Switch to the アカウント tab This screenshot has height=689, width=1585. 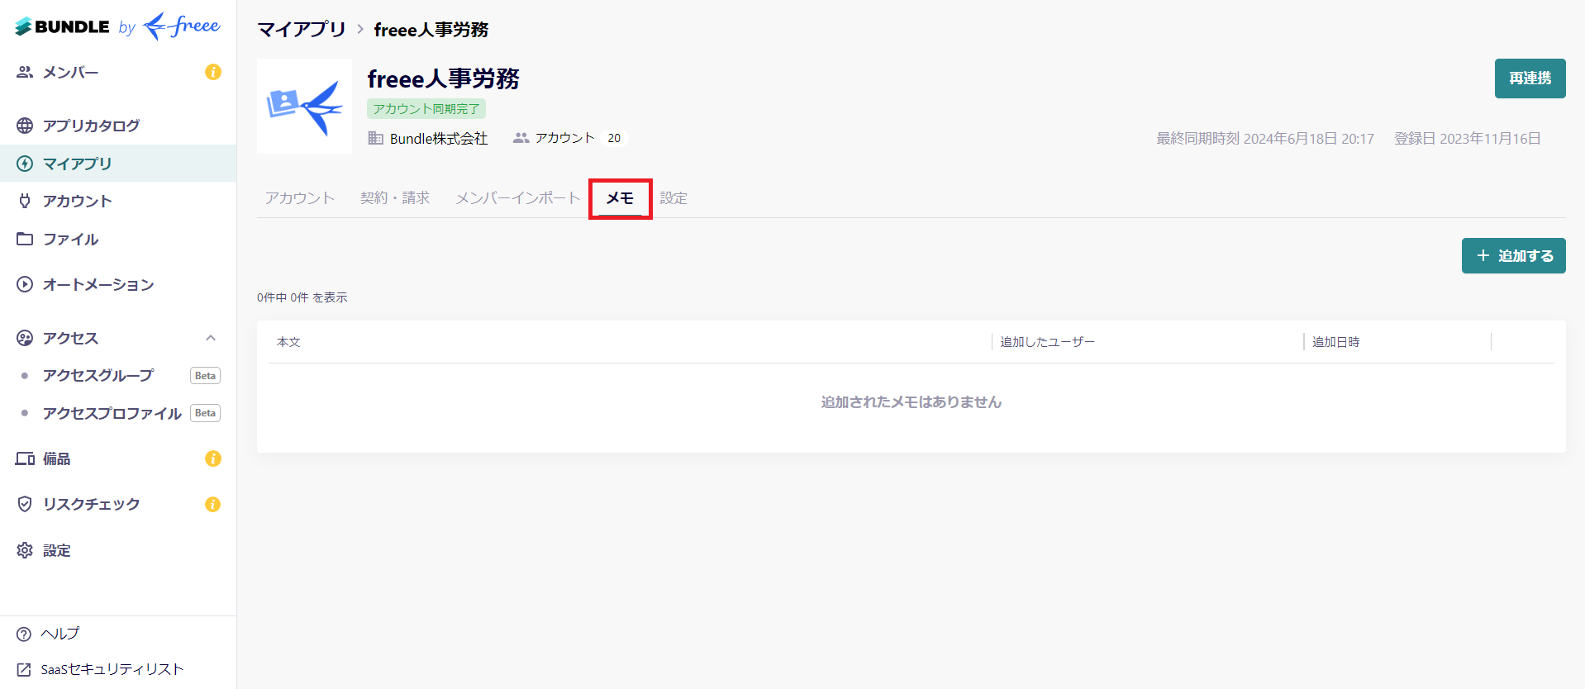pos(300,198)
